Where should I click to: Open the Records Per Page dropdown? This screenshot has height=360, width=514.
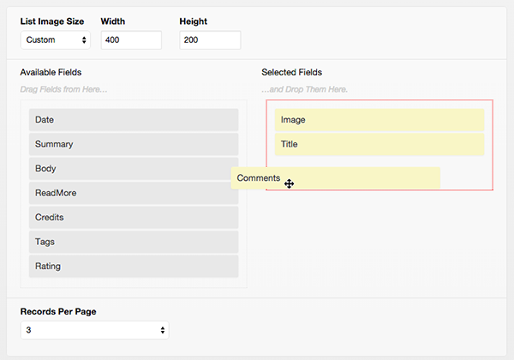point(95,330)
